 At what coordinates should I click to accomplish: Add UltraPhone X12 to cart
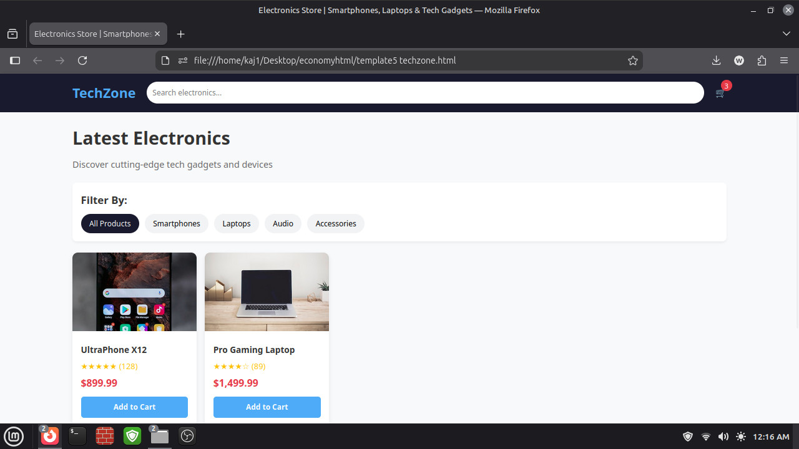(x=134, y=407)
